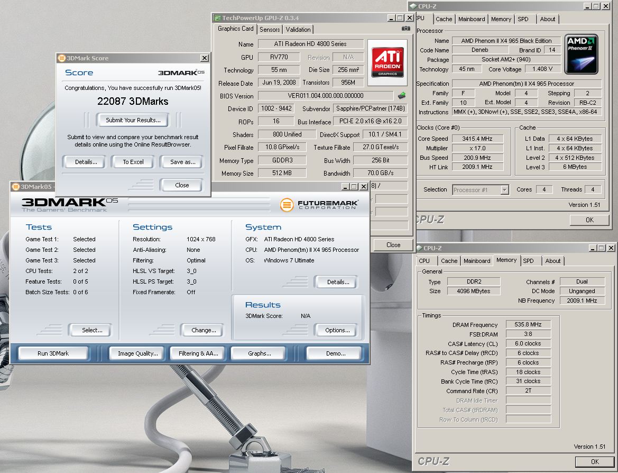Open the Processor #1 selection dropdown

tap(504, 190)
